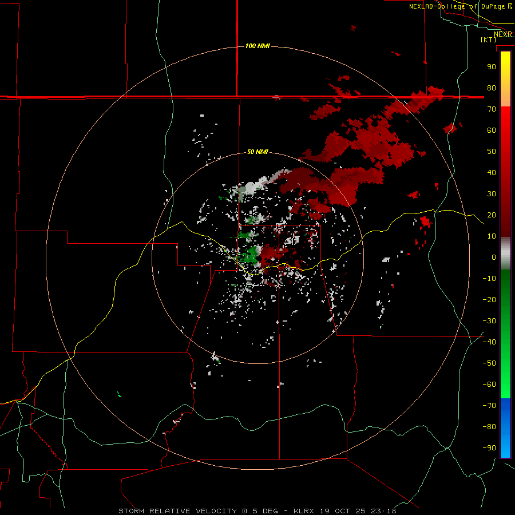The image size is (515, 515).
Task: Click the -30 value on velocity scale
Action: (489, 321)
